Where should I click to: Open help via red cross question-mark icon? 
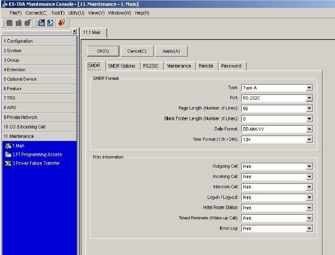(62, 23)
